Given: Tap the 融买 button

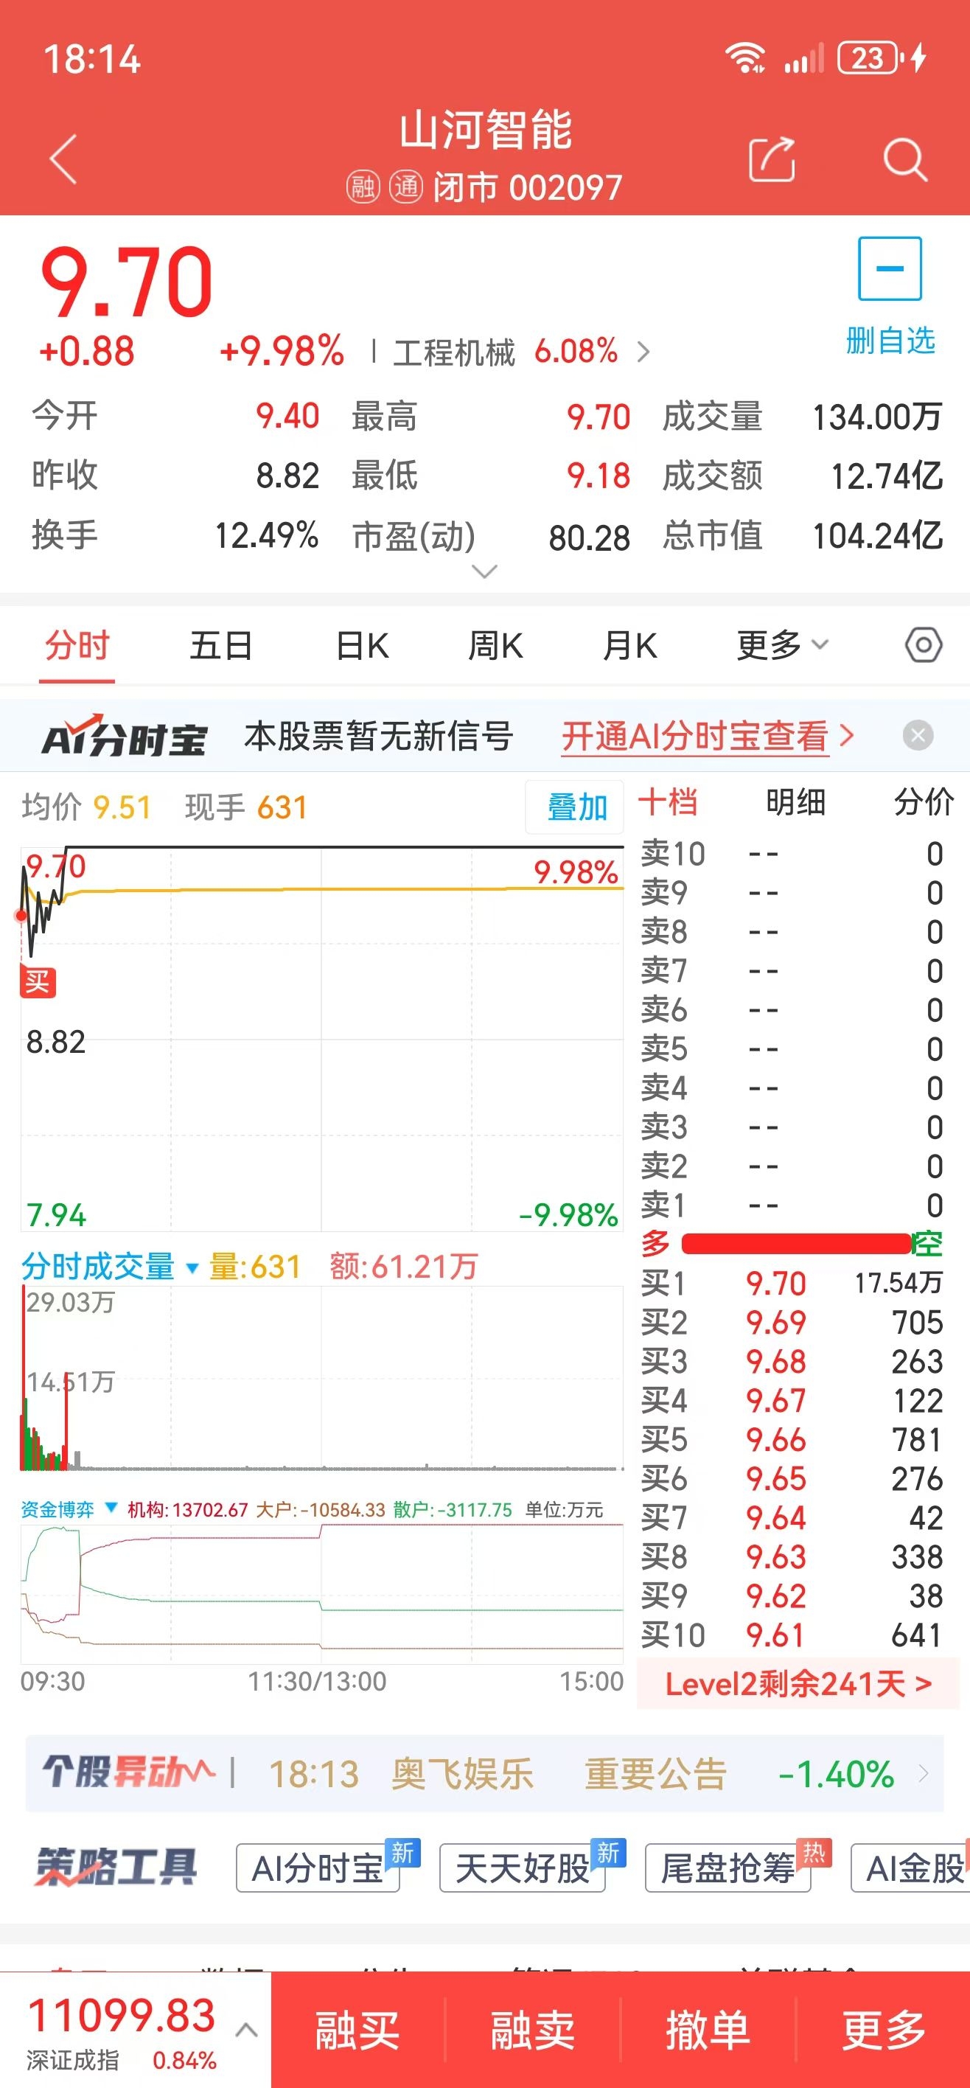Looking at the screenshot, I should pyautogui.click(x=357, y=2030).
